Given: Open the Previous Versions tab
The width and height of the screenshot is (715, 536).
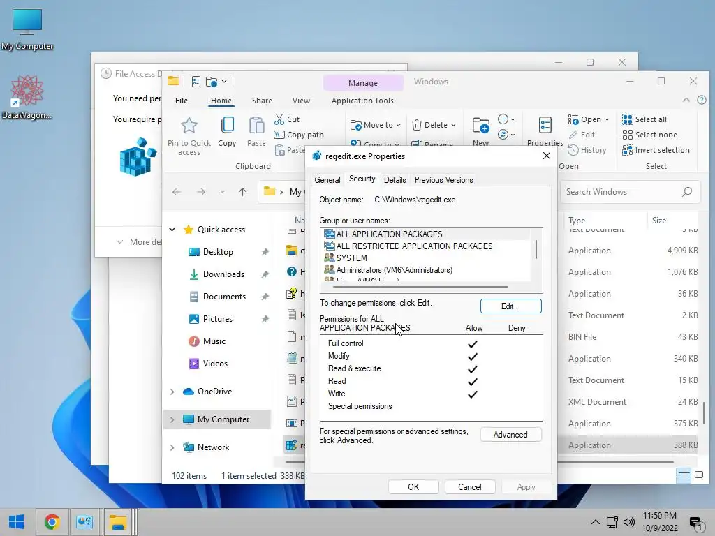Looking at the screenshot, I should point(443,180).
